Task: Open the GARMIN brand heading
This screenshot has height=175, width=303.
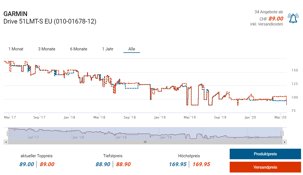Action: pyautogui.click(x=15, y=14)
